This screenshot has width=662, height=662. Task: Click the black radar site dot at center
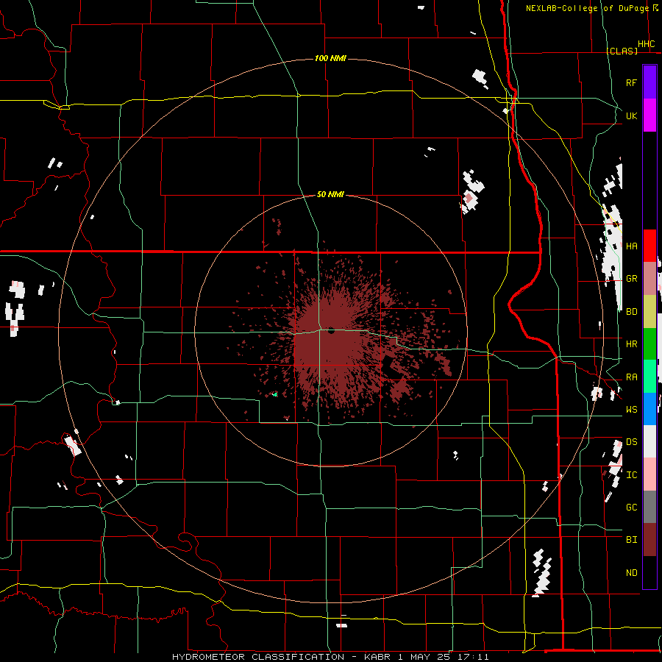point(331,330)
